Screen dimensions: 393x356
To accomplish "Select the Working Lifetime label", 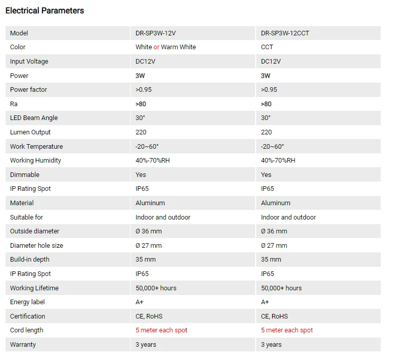I will click(34, 288).
